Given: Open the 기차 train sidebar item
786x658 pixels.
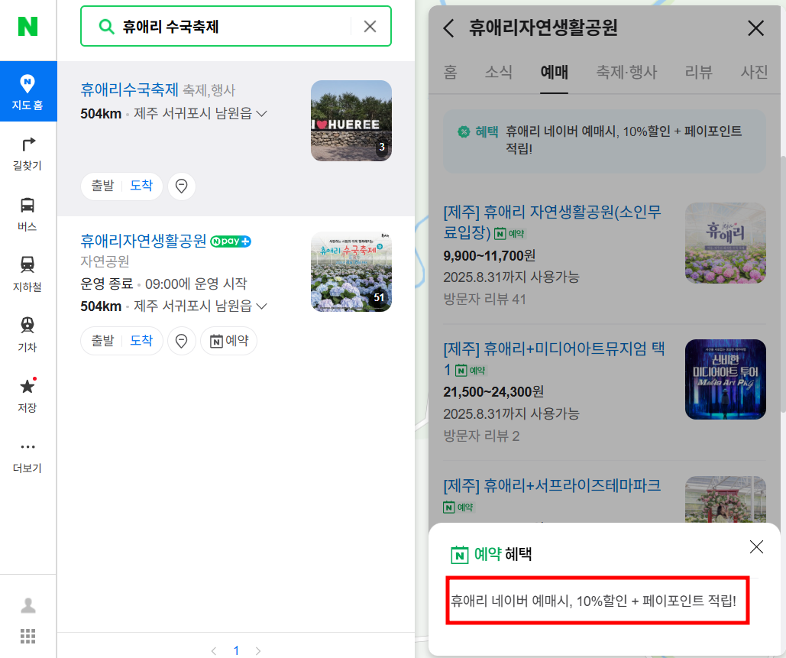Looking at the screenshot, I should coord(27,335).
